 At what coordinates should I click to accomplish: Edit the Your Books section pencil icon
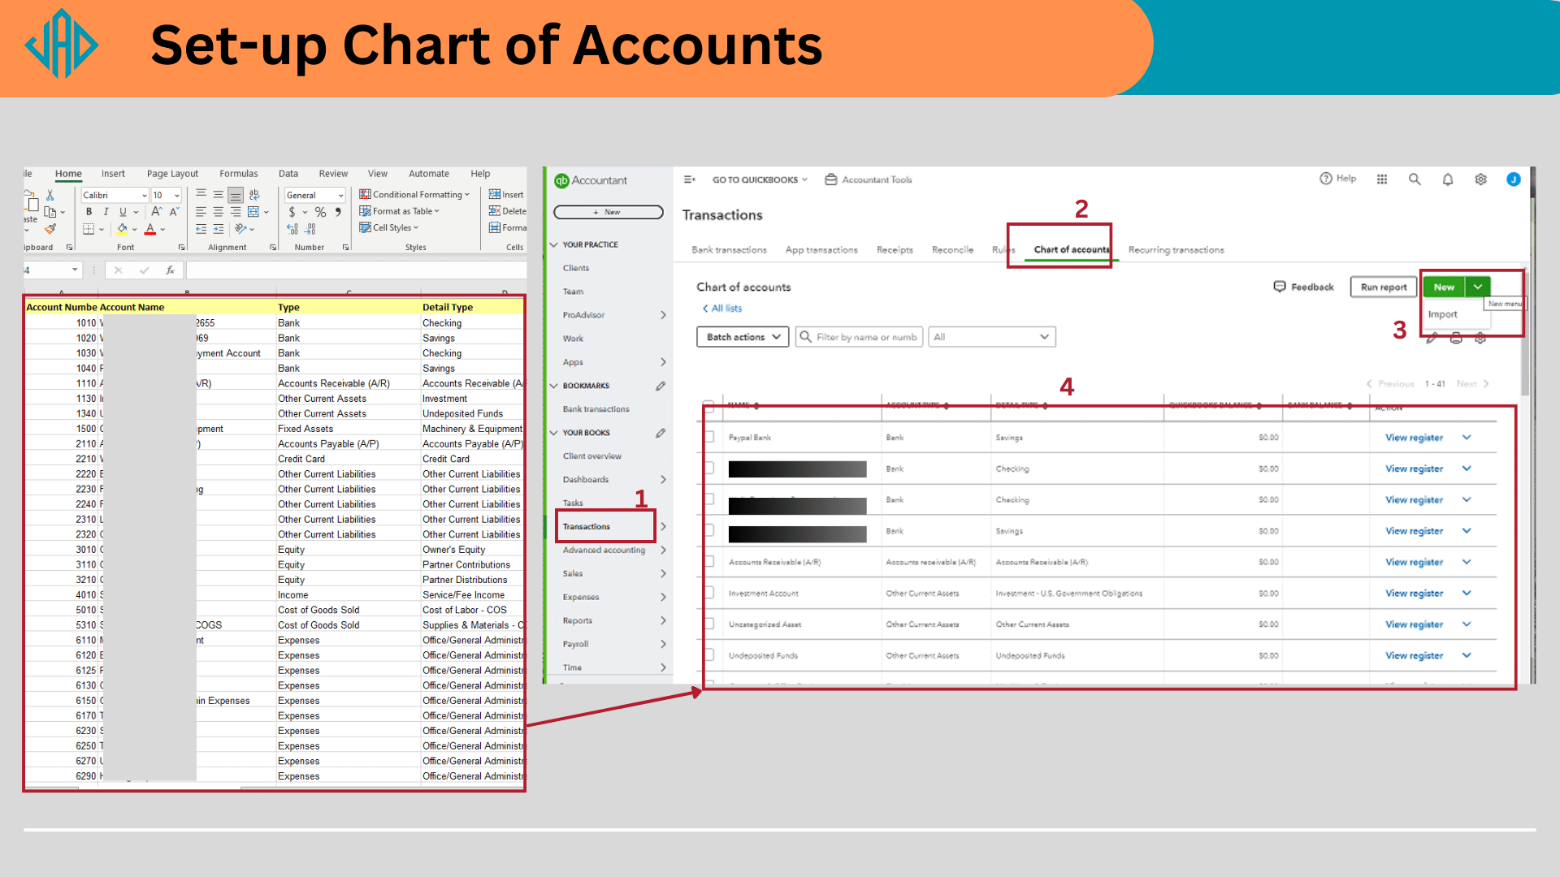(x=661, y=434)
